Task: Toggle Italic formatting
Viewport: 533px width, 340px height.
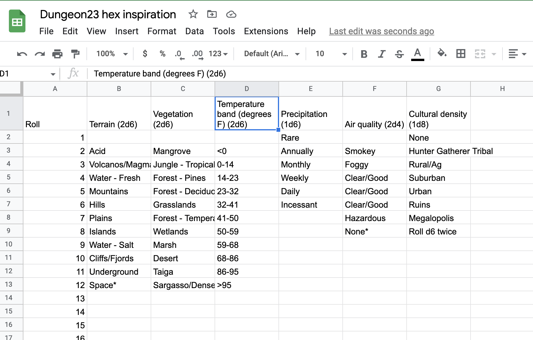Action: pos(381,54)
